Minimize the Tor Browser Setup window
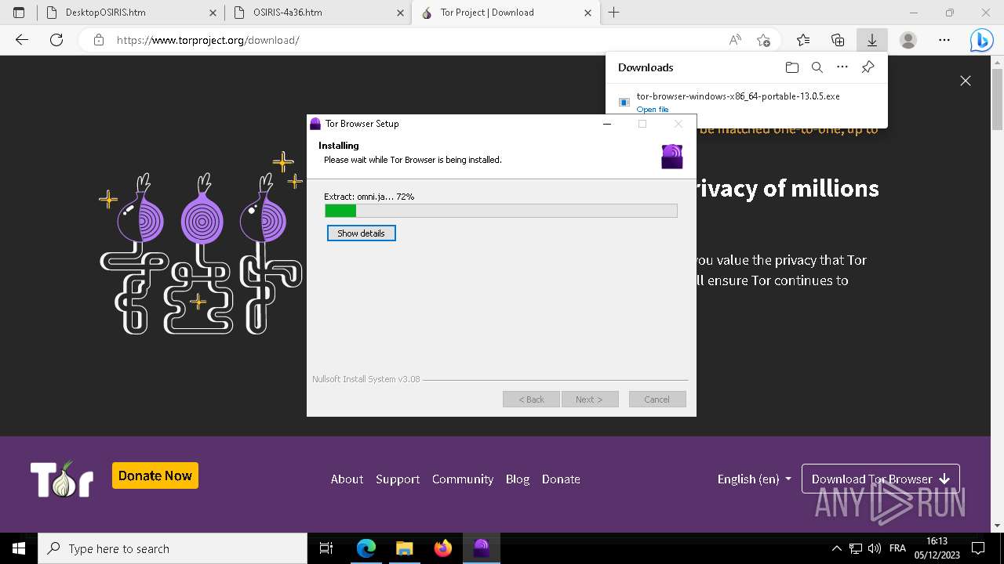 [607, 124]
